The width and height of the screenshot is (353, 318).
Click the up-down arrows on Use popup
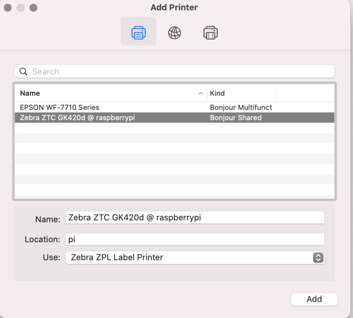click(x=318, y=257)
